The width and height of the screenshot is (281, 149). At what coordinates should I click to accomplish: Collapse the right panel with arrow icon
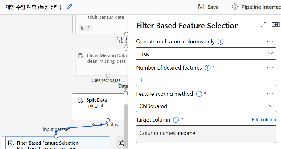[275, 25]
